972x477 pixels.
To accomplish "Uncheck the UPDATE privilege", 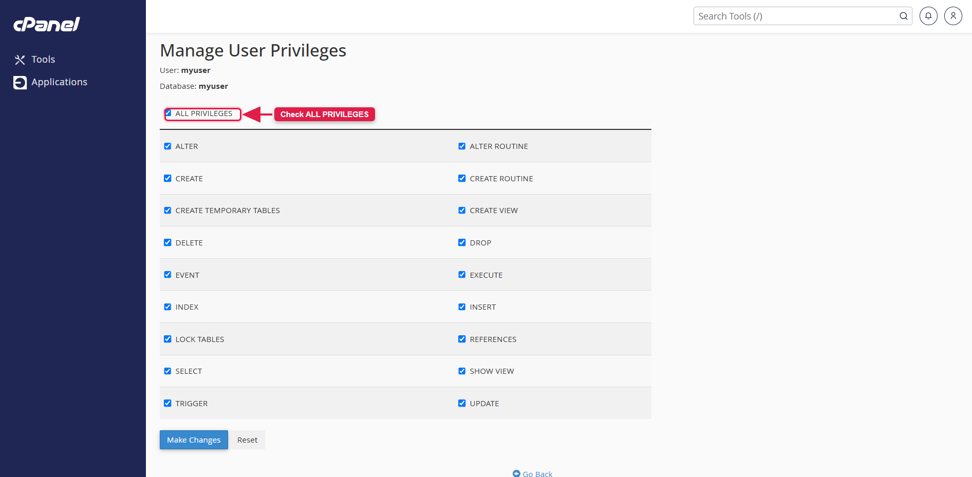I will pos(462,403).
